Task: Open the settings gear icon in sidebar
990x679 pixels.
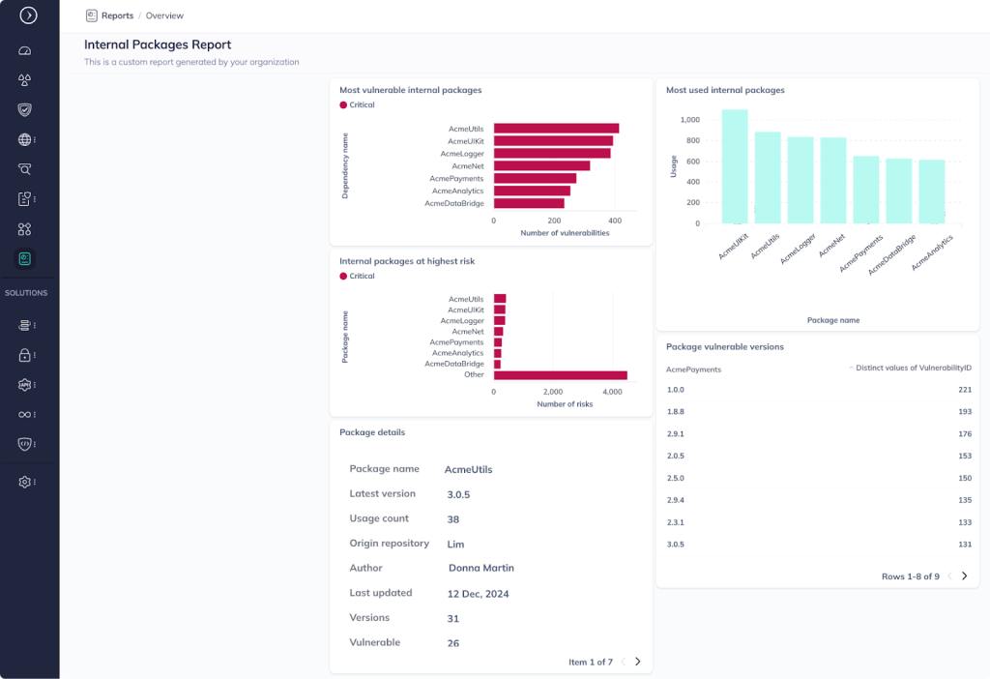Action: click(25, 482)
